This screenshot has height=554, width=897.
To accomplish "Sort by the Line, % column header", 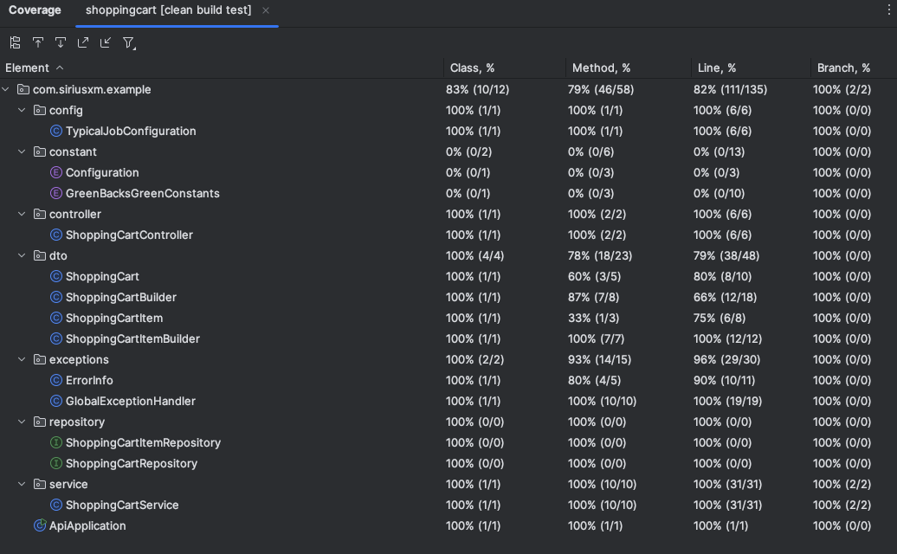I will click(x=716, y=68).
